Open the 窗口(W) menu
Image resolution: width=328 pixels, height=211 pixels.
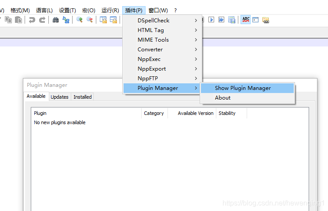(158, 10)
